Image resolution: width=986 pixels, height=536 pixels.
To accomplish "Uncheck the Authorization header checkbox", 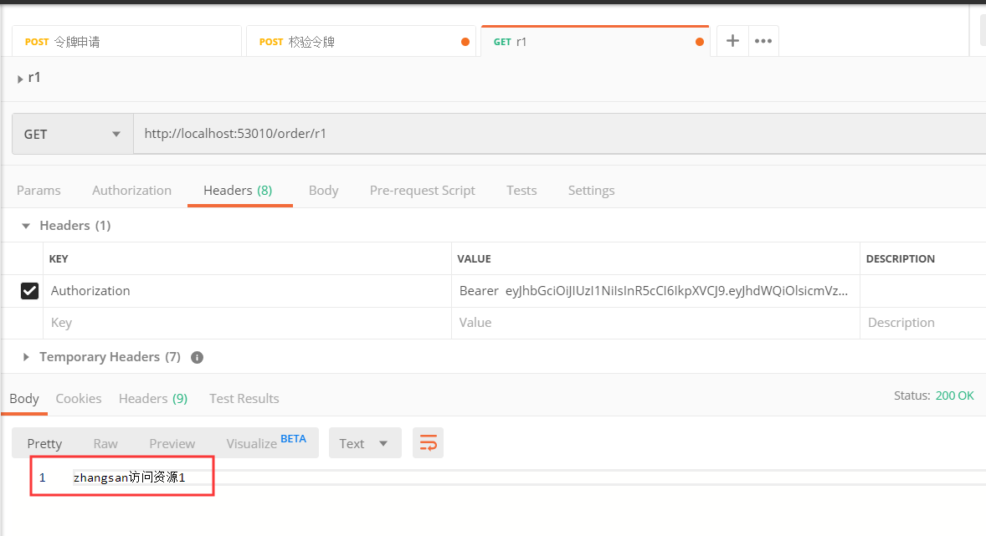I will [29, 290].
